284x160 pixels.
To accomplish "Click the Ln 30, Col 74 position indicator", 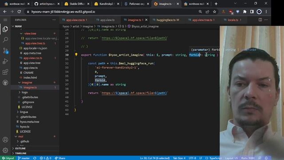I will [x=155, y=158].
